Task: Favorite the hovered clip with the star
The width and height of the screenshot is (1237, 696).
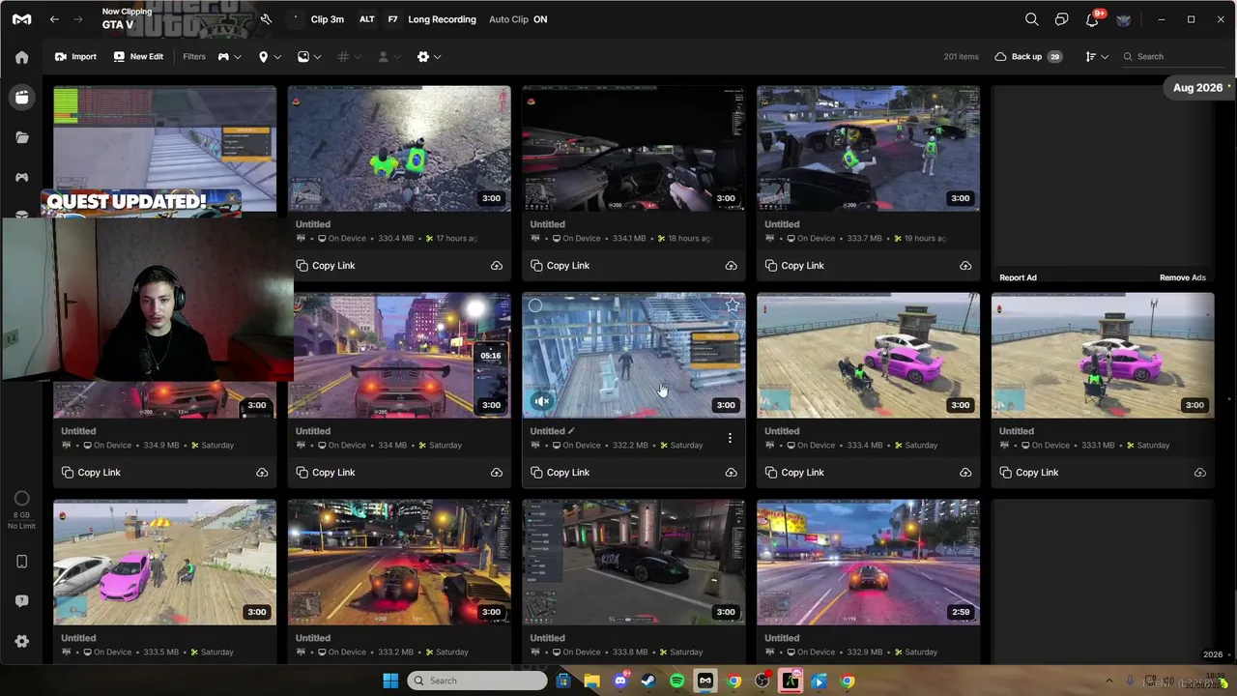Action: click(733, 306)
